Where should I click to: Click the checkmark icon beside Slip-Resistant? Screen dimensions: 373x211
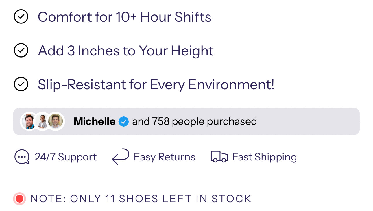point(21,85)
